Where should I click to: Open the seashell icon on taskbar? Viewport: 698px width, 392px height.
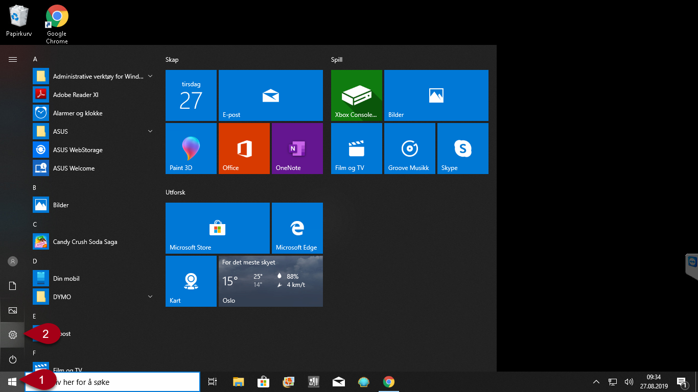[x=363, y=382]
